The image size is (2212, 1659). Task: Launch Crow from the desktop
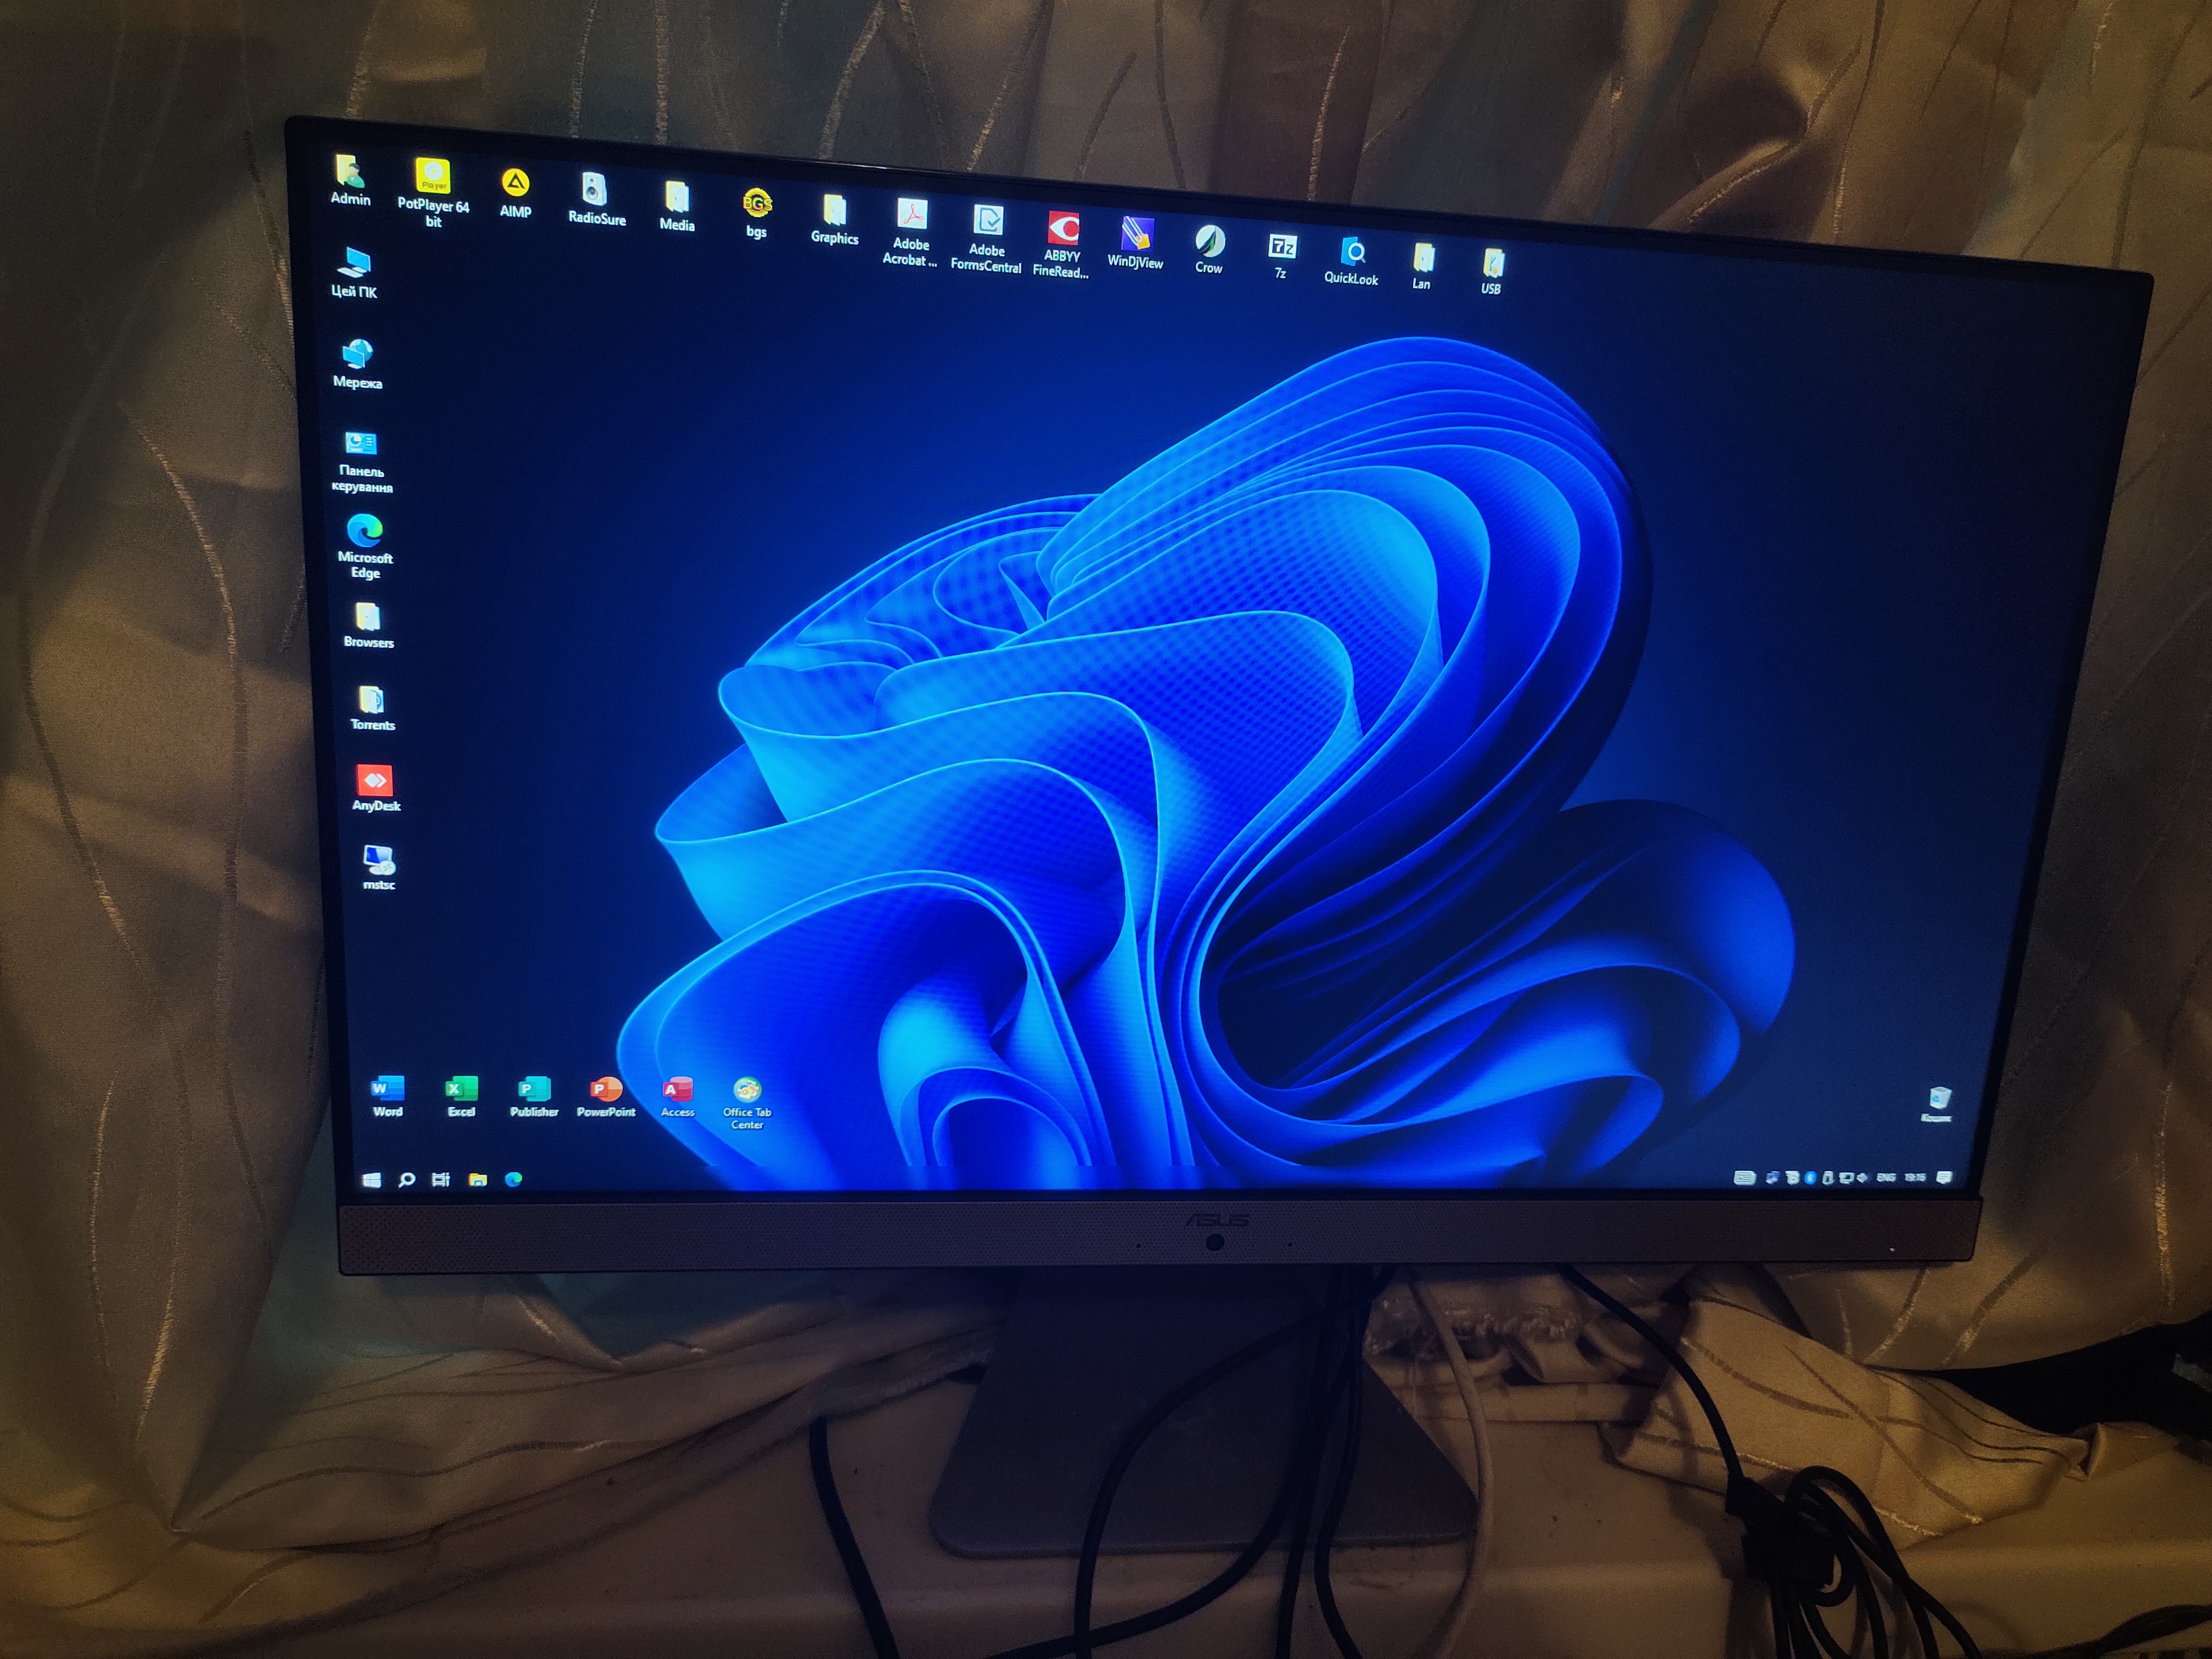click(1209, 242)
